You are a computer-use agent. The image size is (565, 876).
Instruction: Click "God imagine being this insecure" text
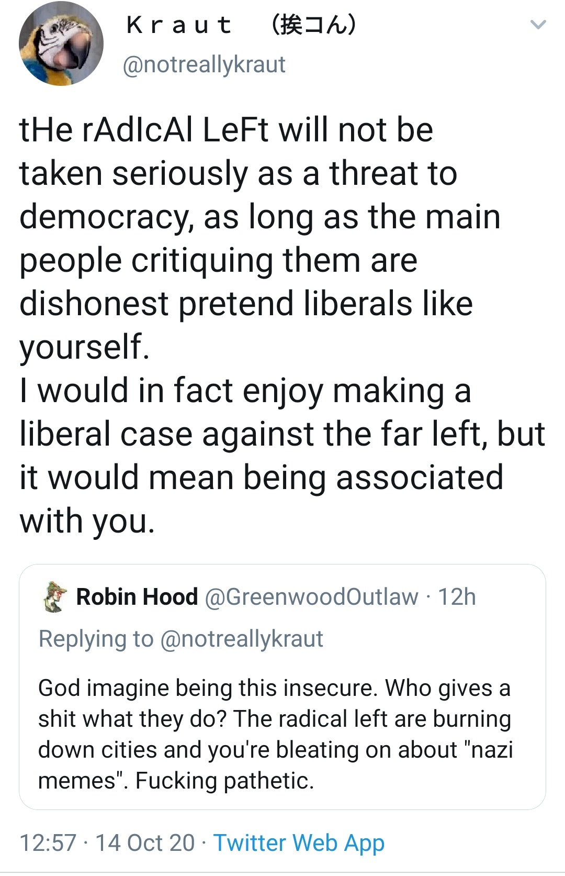tap(208, 688)
